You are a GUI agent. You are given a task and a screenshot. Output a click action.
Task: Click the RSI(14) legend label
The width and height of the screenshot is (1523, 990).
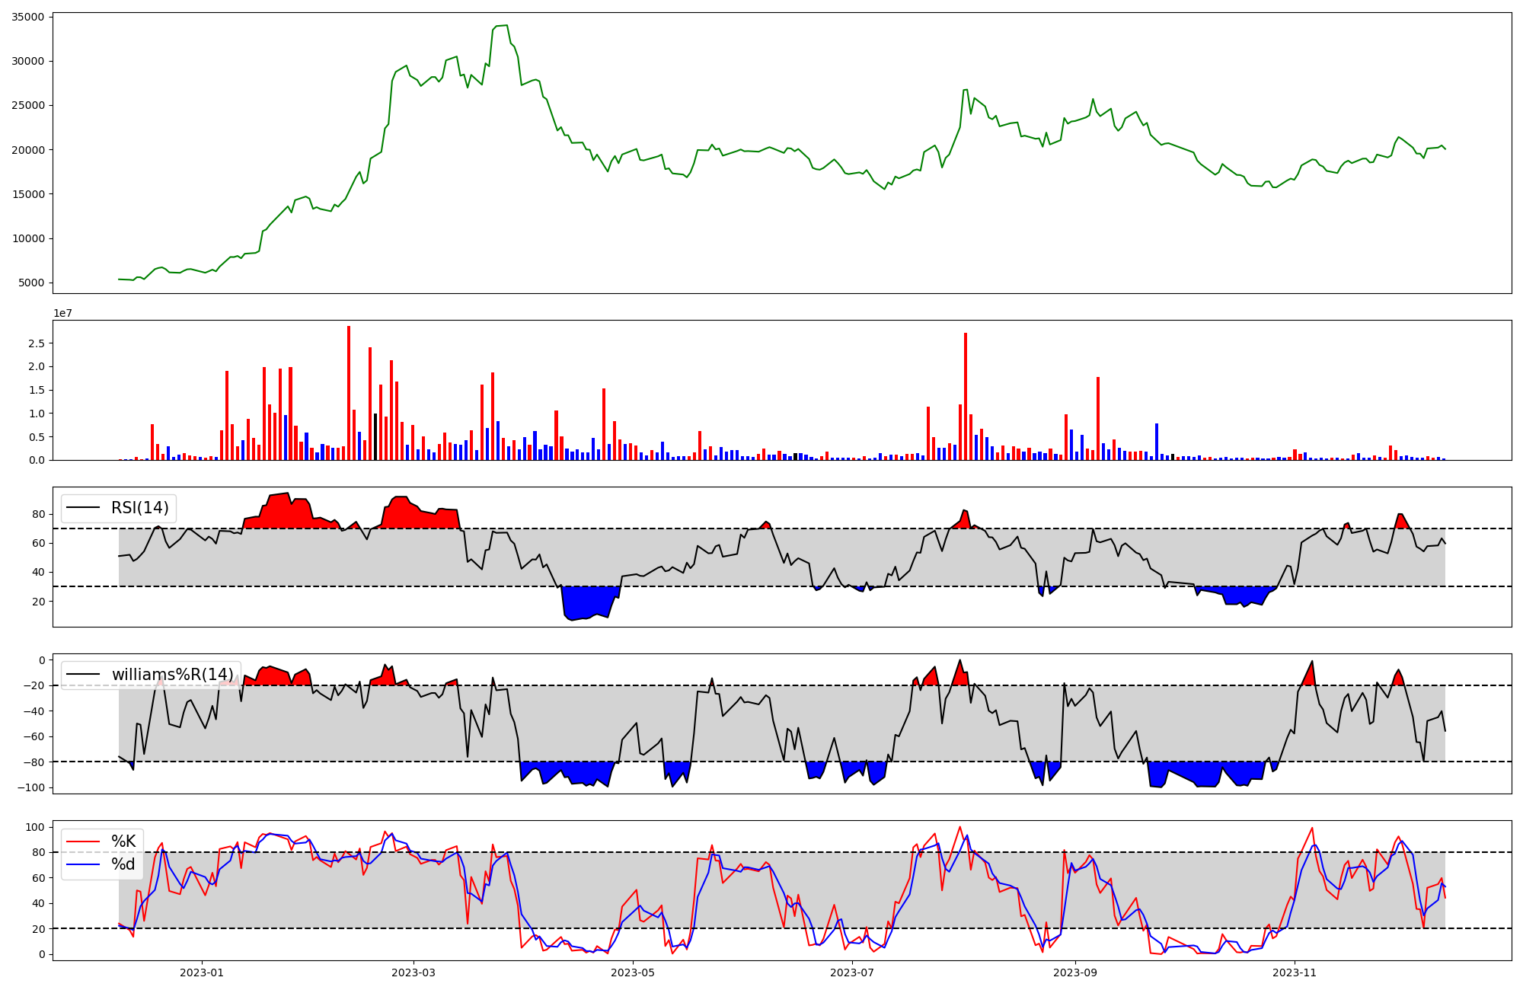tap(139, 508)
